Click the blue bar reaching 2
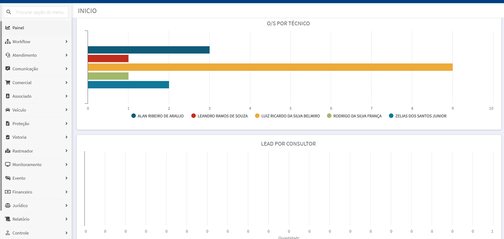Image resolution: width=504 pixels, height=239 pixels. 128,85
